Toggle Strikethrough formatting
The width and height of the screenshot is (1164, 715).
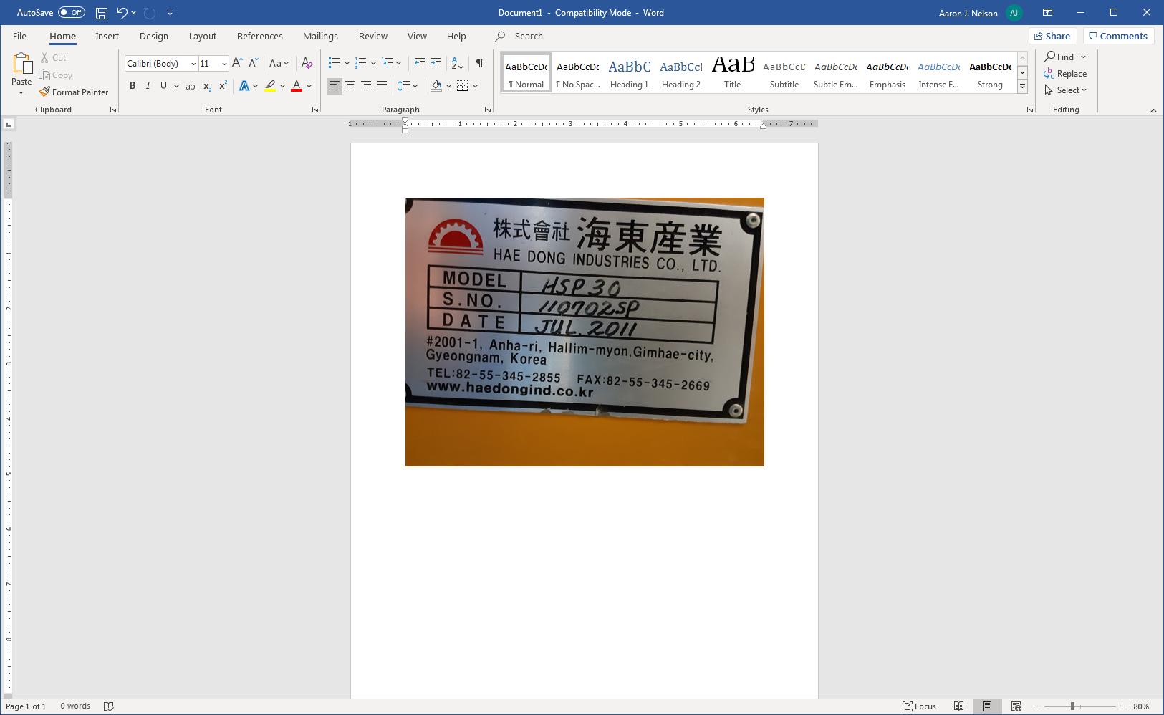click(x=191, y=86)
